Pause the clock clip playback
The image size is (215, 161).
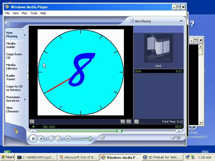point(33,139)
